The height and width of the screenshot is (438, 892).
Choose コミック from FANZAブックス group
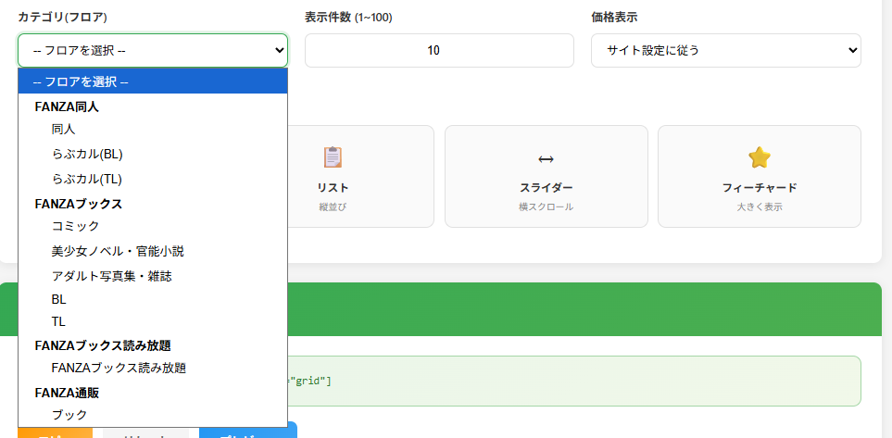click(x=76, y=226)
